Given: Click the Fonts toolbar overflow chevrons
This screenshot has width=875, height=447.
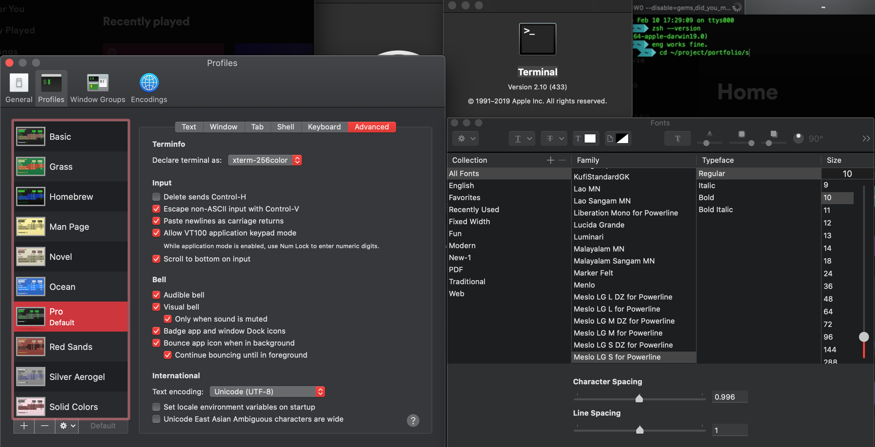Looking at the screenshot, I should (866, 138).
